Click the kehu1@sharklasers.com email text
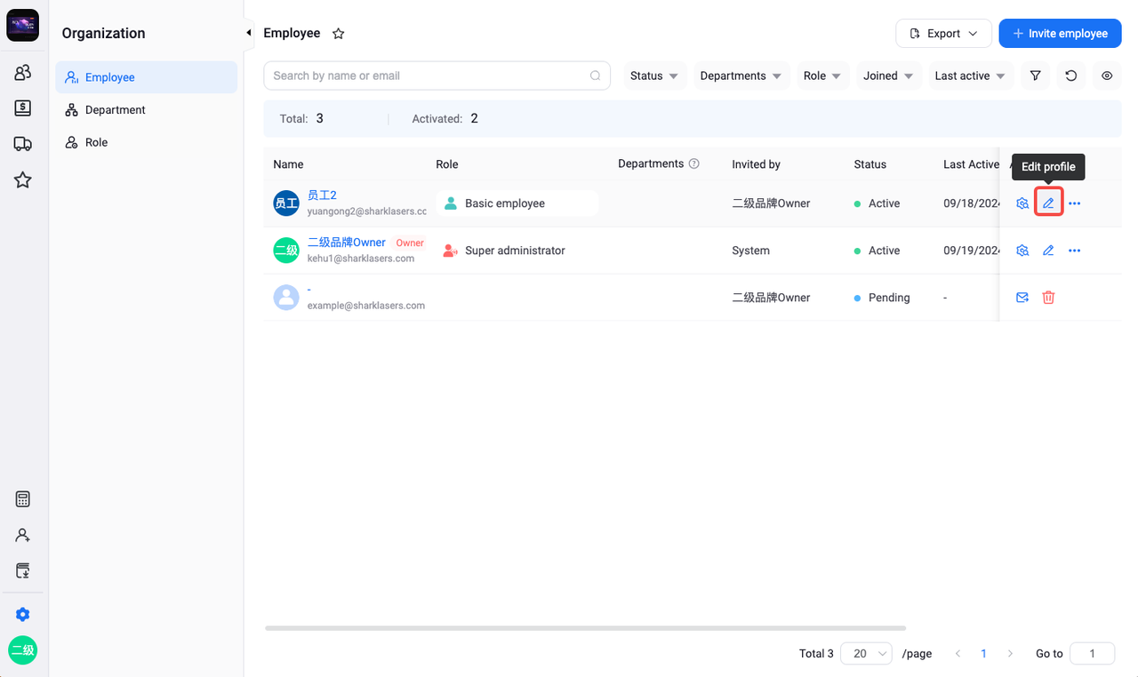The image size is (1138, 677). [x=361, y=259]
